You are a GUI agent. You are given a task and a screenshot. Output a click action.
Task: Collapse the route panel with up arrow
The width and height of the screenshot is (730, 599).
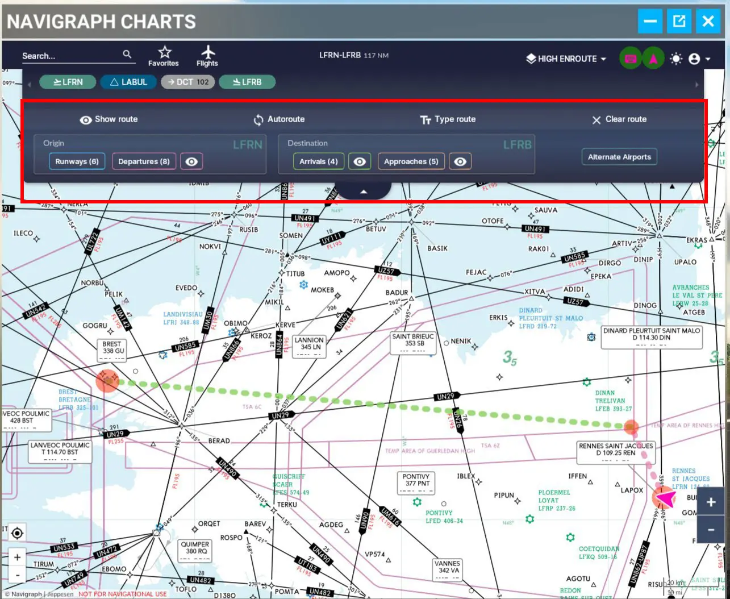tap(364, 192)
